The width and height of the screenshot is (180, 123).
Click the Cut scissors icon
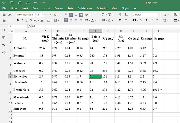pos(10,15)
